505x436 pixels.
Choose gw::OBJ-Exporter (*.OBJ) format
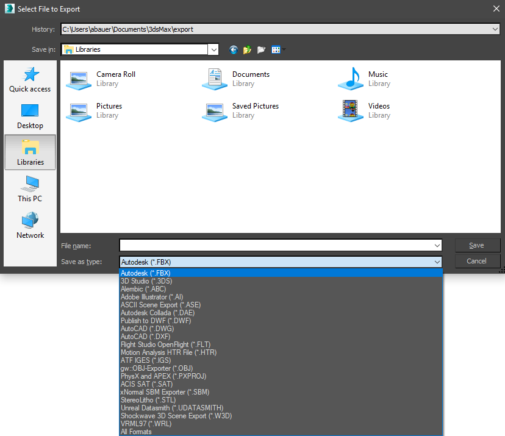(x=281, y=368)
